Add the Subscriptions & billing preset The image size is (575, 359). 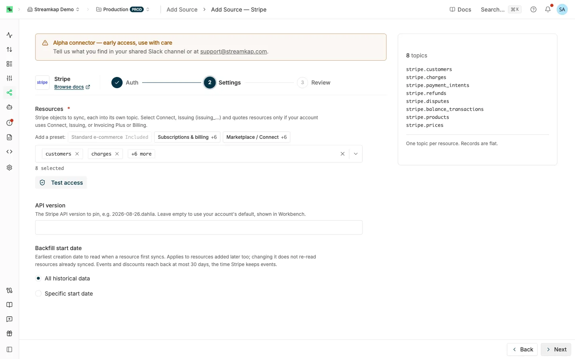[187, 137]
